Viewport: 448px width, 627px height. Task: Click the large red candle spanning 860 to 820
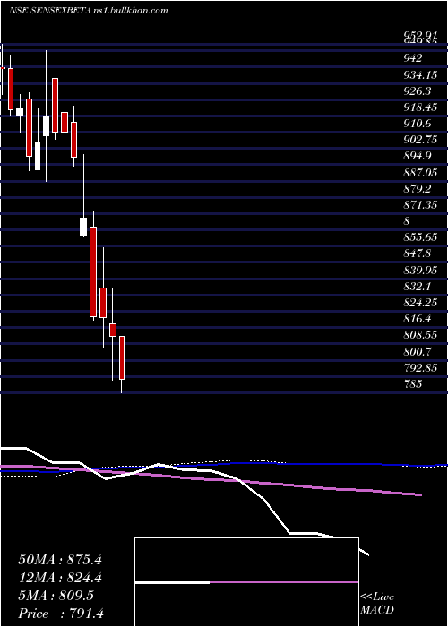(x=93, y=272)
